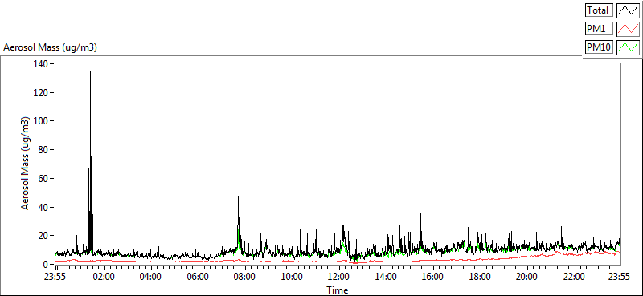Click the 23:55 x-axis end label

click(620, 277)
